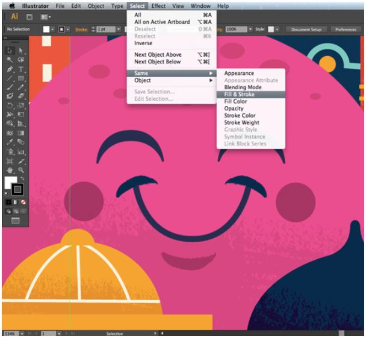This screenshot has height=337, width=366.
Task: Select the Symbol Sprayer tool
Action: point(10,152)
